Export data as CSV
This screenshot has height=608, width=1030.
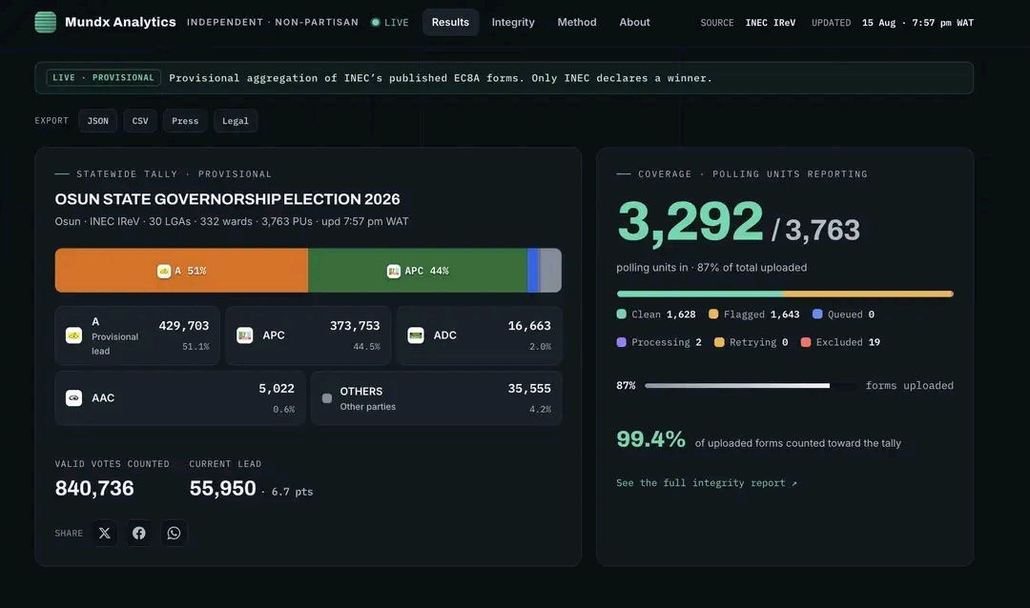coord(140,121)
